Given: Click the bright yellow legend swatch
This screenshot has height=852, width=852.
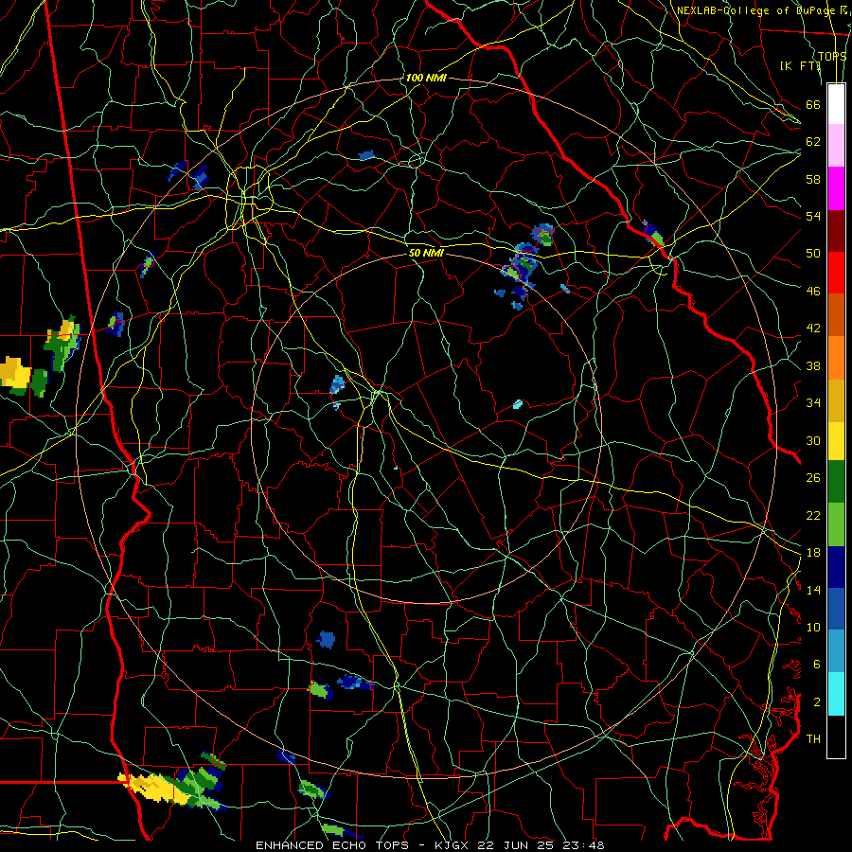Looking at the screenshot, I should point(836,441).
